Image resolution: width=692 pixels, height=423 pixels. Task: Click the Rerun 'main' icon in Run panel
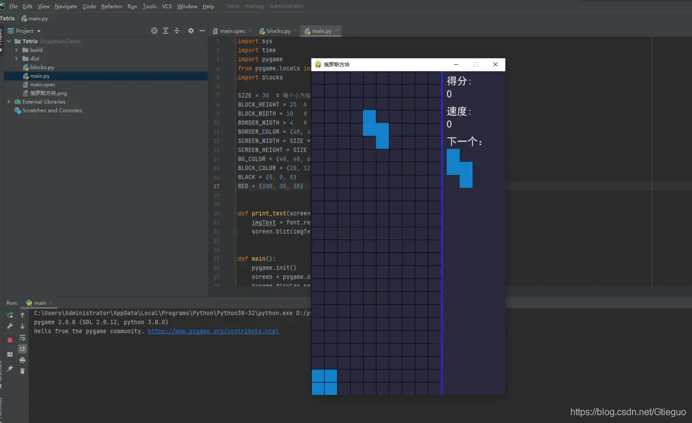(x=10, y=315)
